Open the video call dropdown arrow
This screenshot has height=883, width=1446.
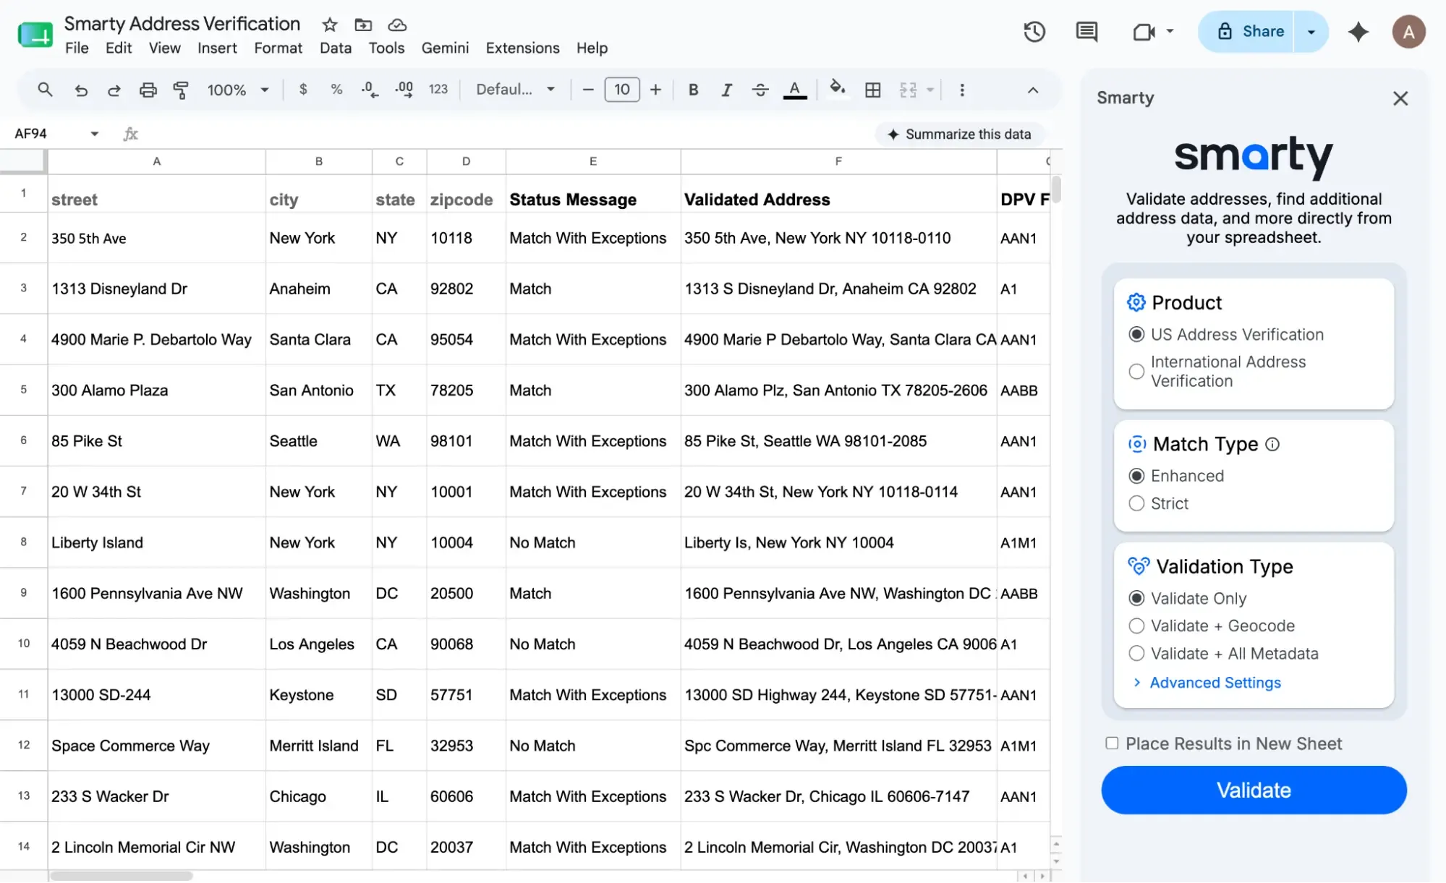pos(1170,32)
